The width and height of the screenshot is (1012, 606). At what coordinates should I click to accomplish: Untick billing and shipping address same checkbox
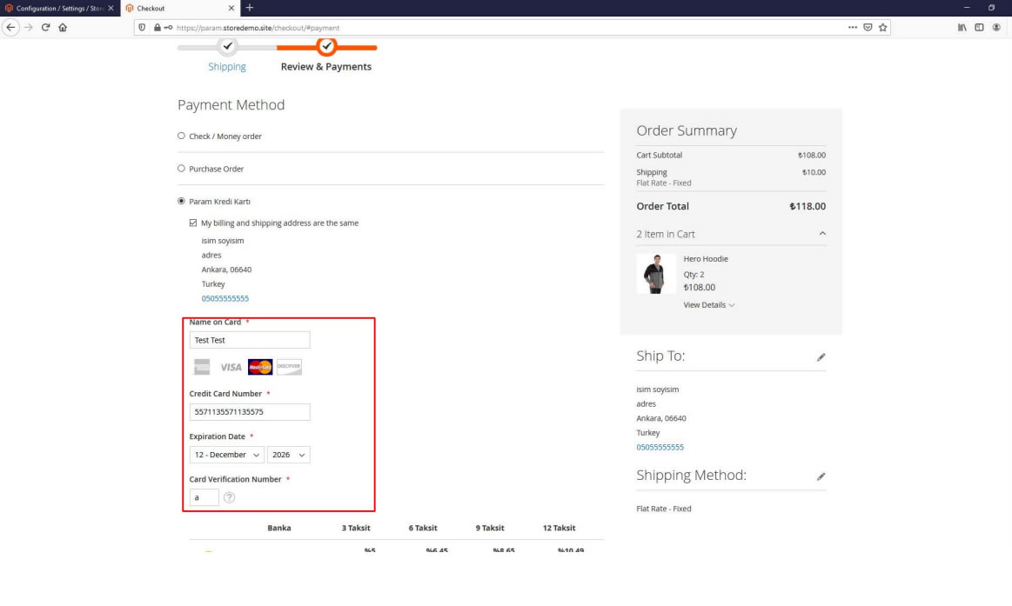(193, 223)
